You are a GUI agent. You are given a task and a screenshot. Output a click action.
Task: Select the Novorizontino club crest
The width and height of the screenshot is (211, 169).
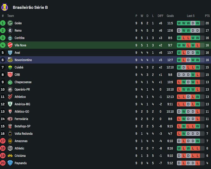(x=10, y=60)
